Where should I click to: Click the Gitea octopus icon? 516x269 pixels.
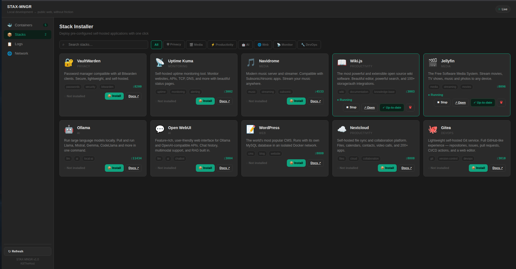point(432,129)
